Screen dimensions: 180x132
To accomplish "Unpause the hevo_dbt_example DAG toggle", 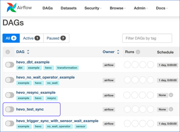I will coord(10,65).
